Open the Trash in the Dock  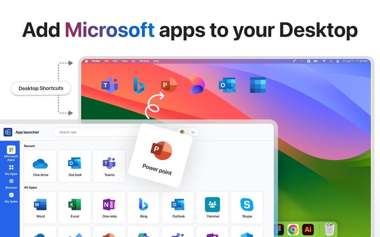[329, 229]
